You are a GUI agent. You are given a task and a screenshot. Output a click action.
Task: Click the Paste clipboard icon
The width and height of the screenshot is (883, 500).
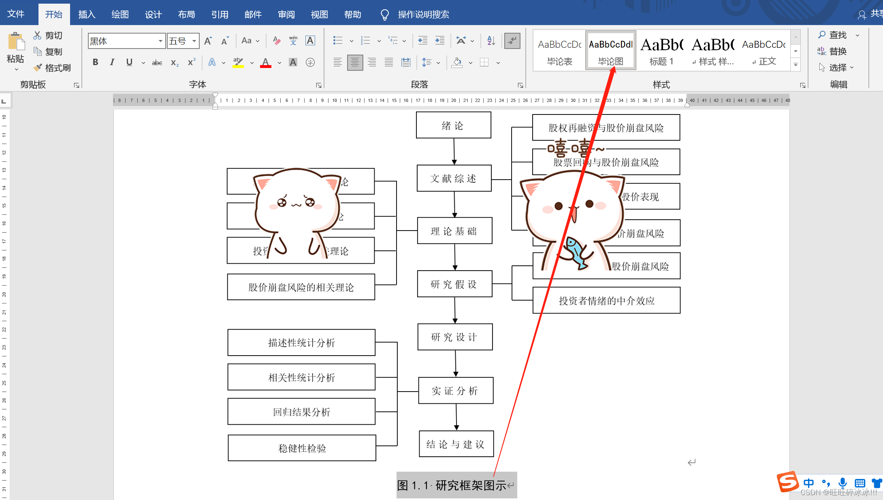pyautogui.click(x=16, y=41)
